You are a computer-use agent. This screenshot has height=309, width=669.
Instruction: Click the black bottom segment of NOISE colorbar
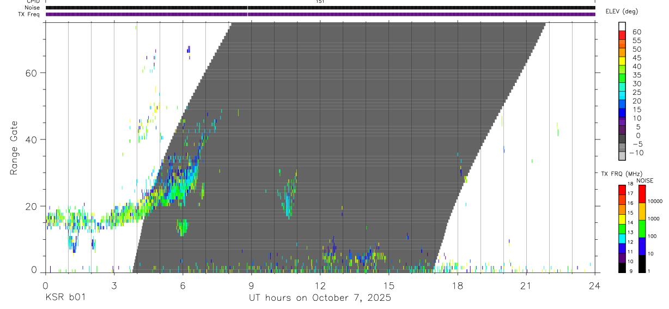click(642, 264)
